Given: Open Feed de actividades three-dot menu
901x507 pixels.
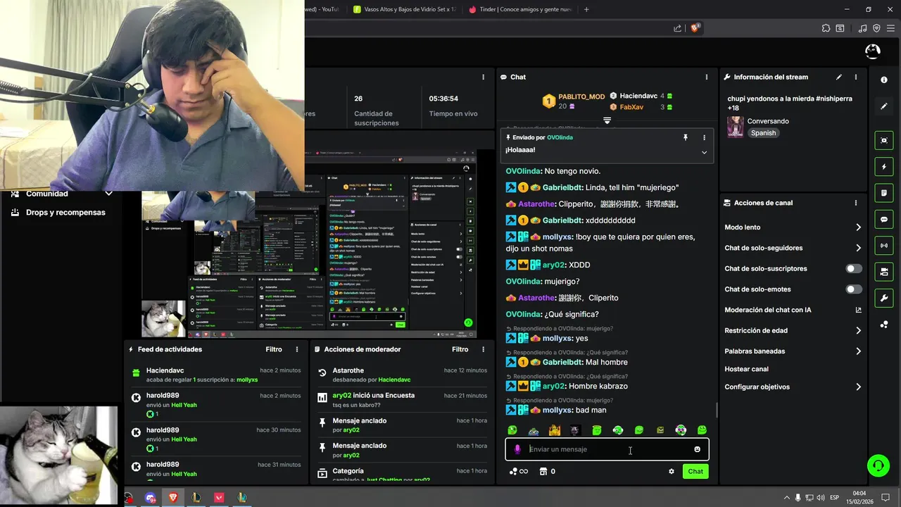Looking at the screenshot, I should click(x=297, y=349).
